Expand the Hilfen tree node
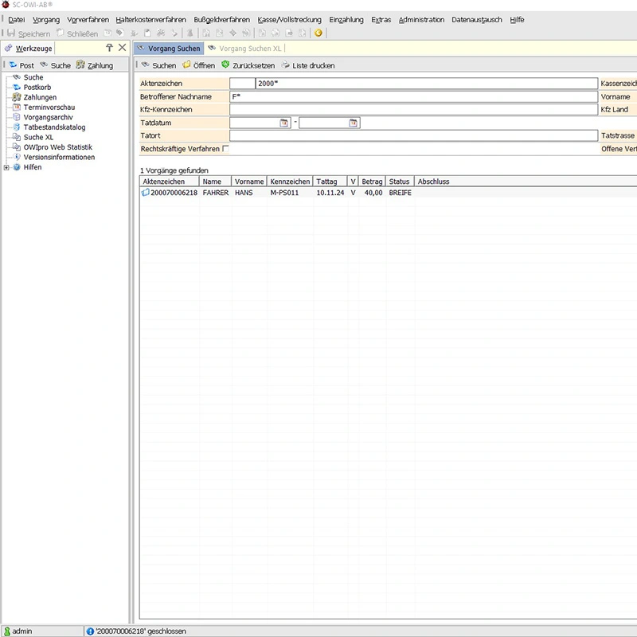Screen dimensions: 637x637 point(6,167)
